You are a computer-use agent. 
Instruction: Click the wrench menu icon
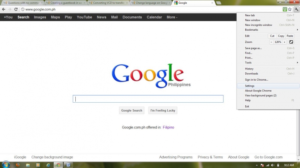coord(296,9)
